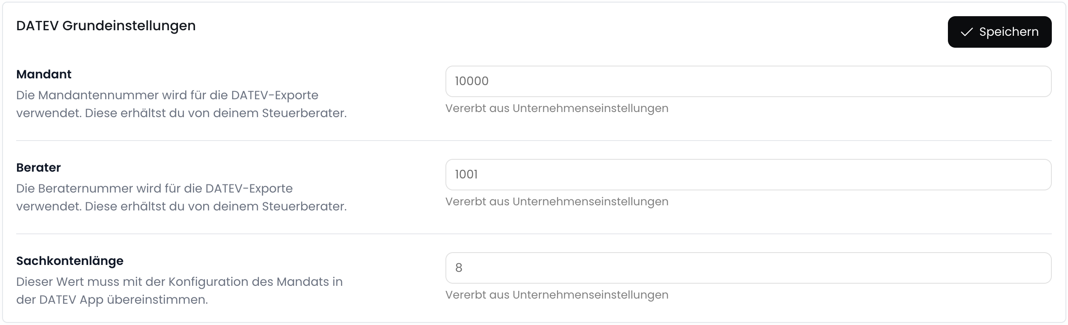Click the Mandant label

pos(43,73)
